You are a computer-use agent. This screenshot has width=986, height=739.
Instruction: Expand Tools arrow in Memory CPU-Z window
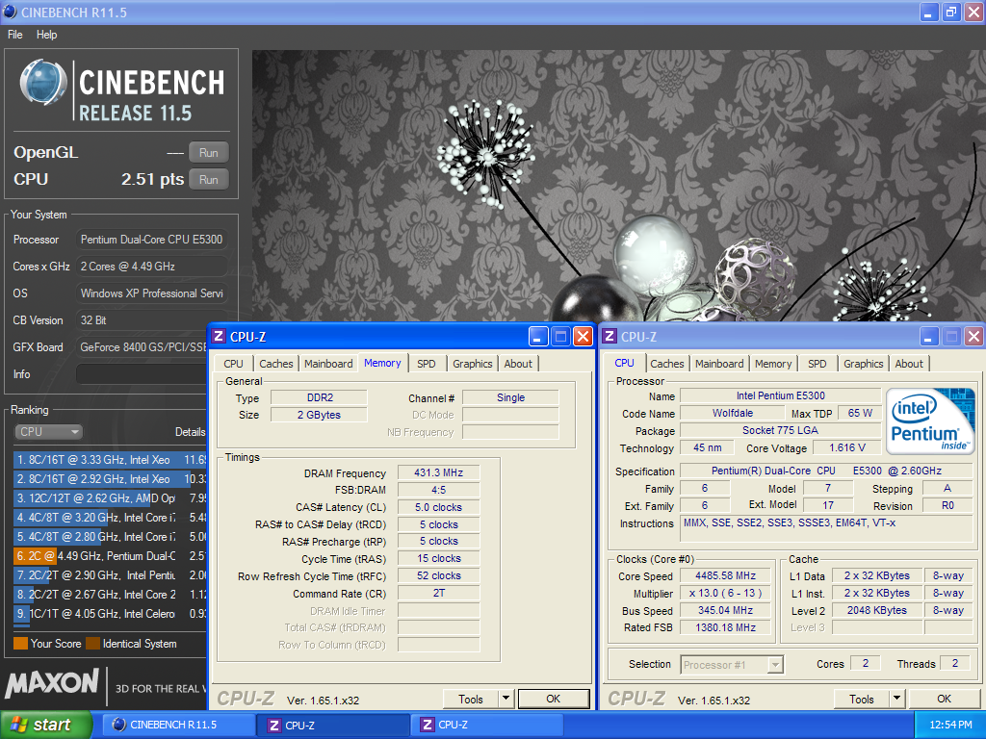tap(506, 699)
